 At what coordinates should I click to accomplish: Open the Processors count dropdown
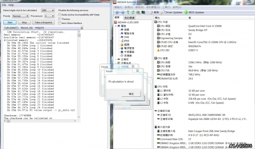pyautogui.click(x=49, y=16)
